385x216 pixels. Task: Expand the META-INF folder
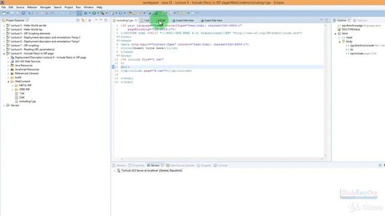point(12,85)
